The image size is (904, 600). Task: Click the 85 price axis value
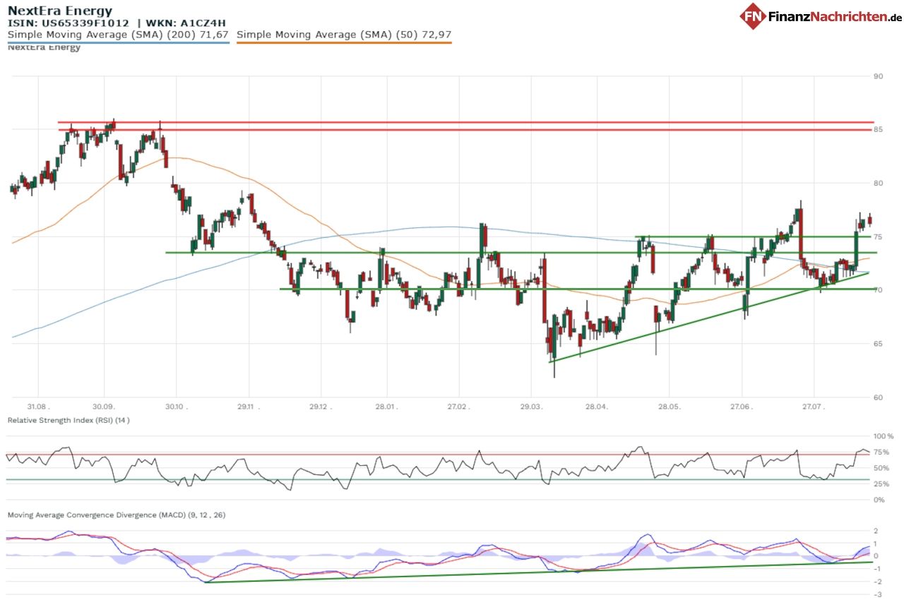879,130
